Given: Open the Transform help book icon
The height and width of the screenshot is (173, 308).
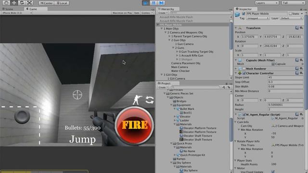Looking at the screenshot, I should [x=297, y=28].
